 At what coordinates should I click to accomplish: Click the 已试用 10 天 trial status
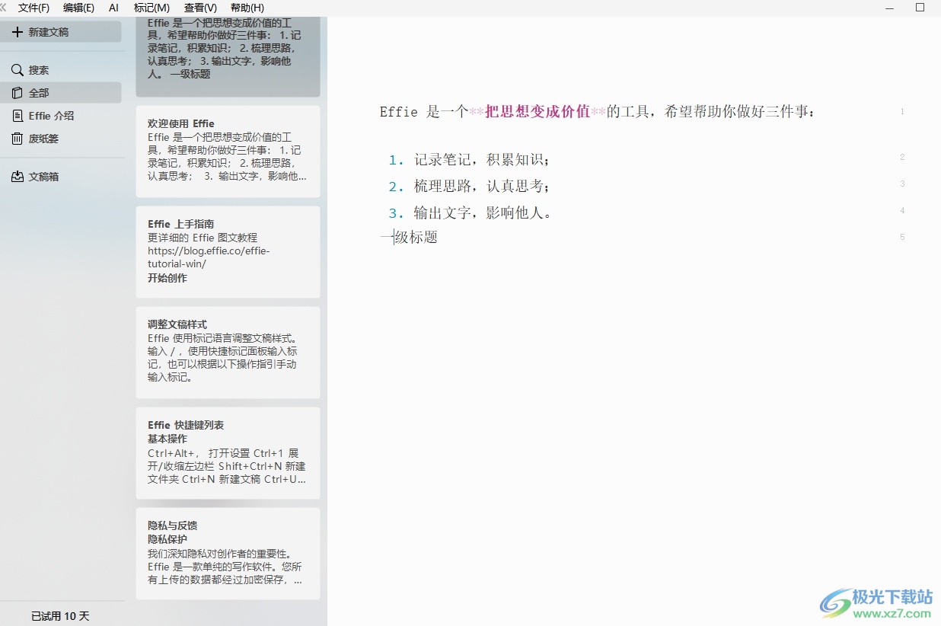(60, 616)
